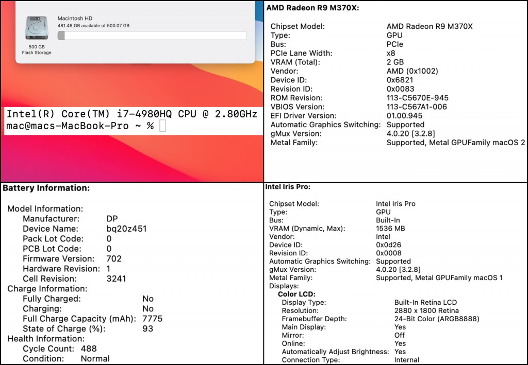Select Cell Revision value '3241'

[116, 279]
